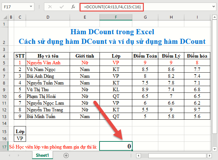
Task: Add a new sheet with plus button
Action: (x=66, y=156)
